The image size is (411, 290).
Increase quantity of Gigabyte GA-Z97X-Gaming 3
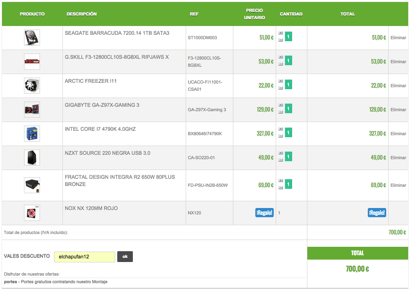(281, 105)
